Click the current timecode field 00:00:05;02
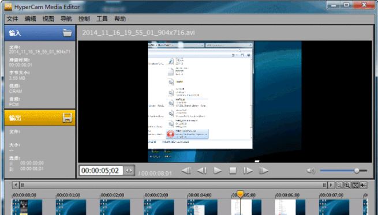 pos(101,171)
